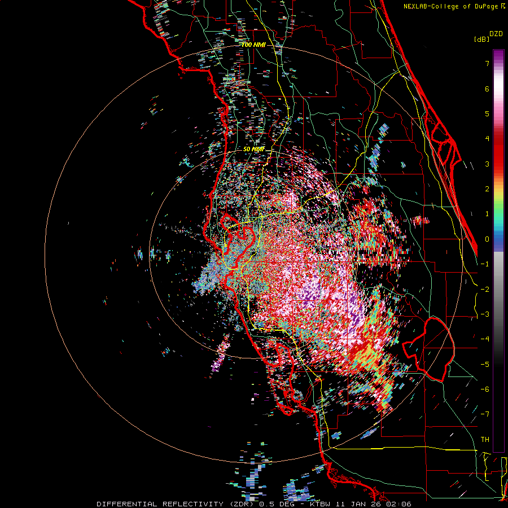Click the Differential Reflectivity (ZDR) caption at the bottom

pyautogui.click(x=253, y=504)
